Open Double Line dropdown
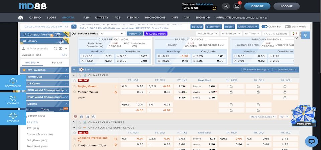 (285, 70)
